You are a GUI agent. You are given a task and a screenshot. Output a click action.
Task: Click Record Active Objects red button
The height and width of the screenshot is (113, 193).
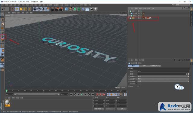point(97,94)
